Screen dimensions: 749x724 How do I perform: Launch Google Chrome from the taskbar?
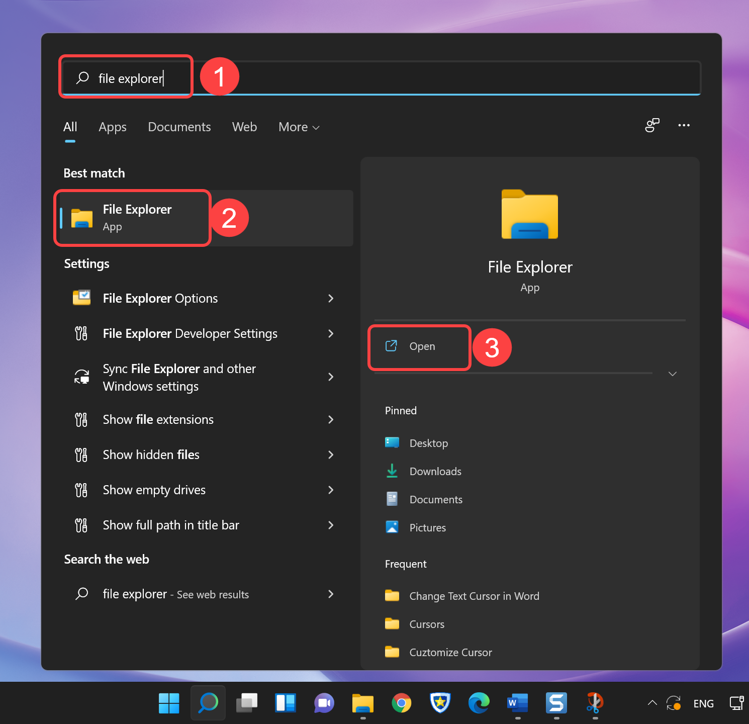coord(402,703)
